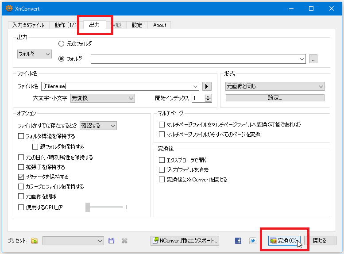This screenshot has width=344, height=254.
Task: Enable エクスプローラで開く checkbox
Action: click(x=162, y=160)
